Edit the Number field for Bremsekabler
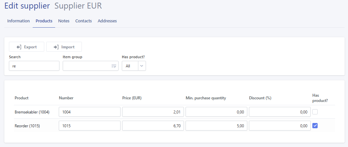 coord(90,112)
